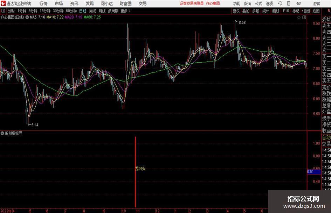
Task: Click the MA20: 7.19 indicator value
Action: point(74,17)
